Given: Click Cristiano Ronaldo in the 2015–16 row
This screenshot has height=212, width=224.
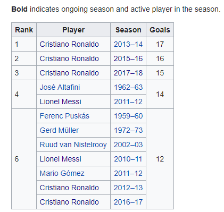Looking at the screenshot, I should 69,58.
